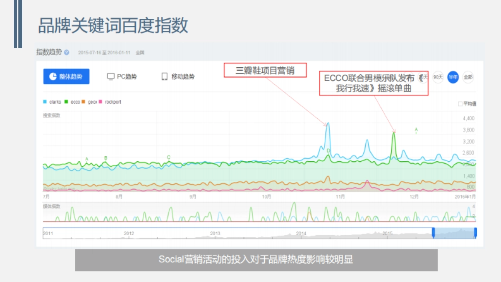Select the PC趋势 monitor icon
The width and height of the screenshot is (501, 282).
[110, 76]
